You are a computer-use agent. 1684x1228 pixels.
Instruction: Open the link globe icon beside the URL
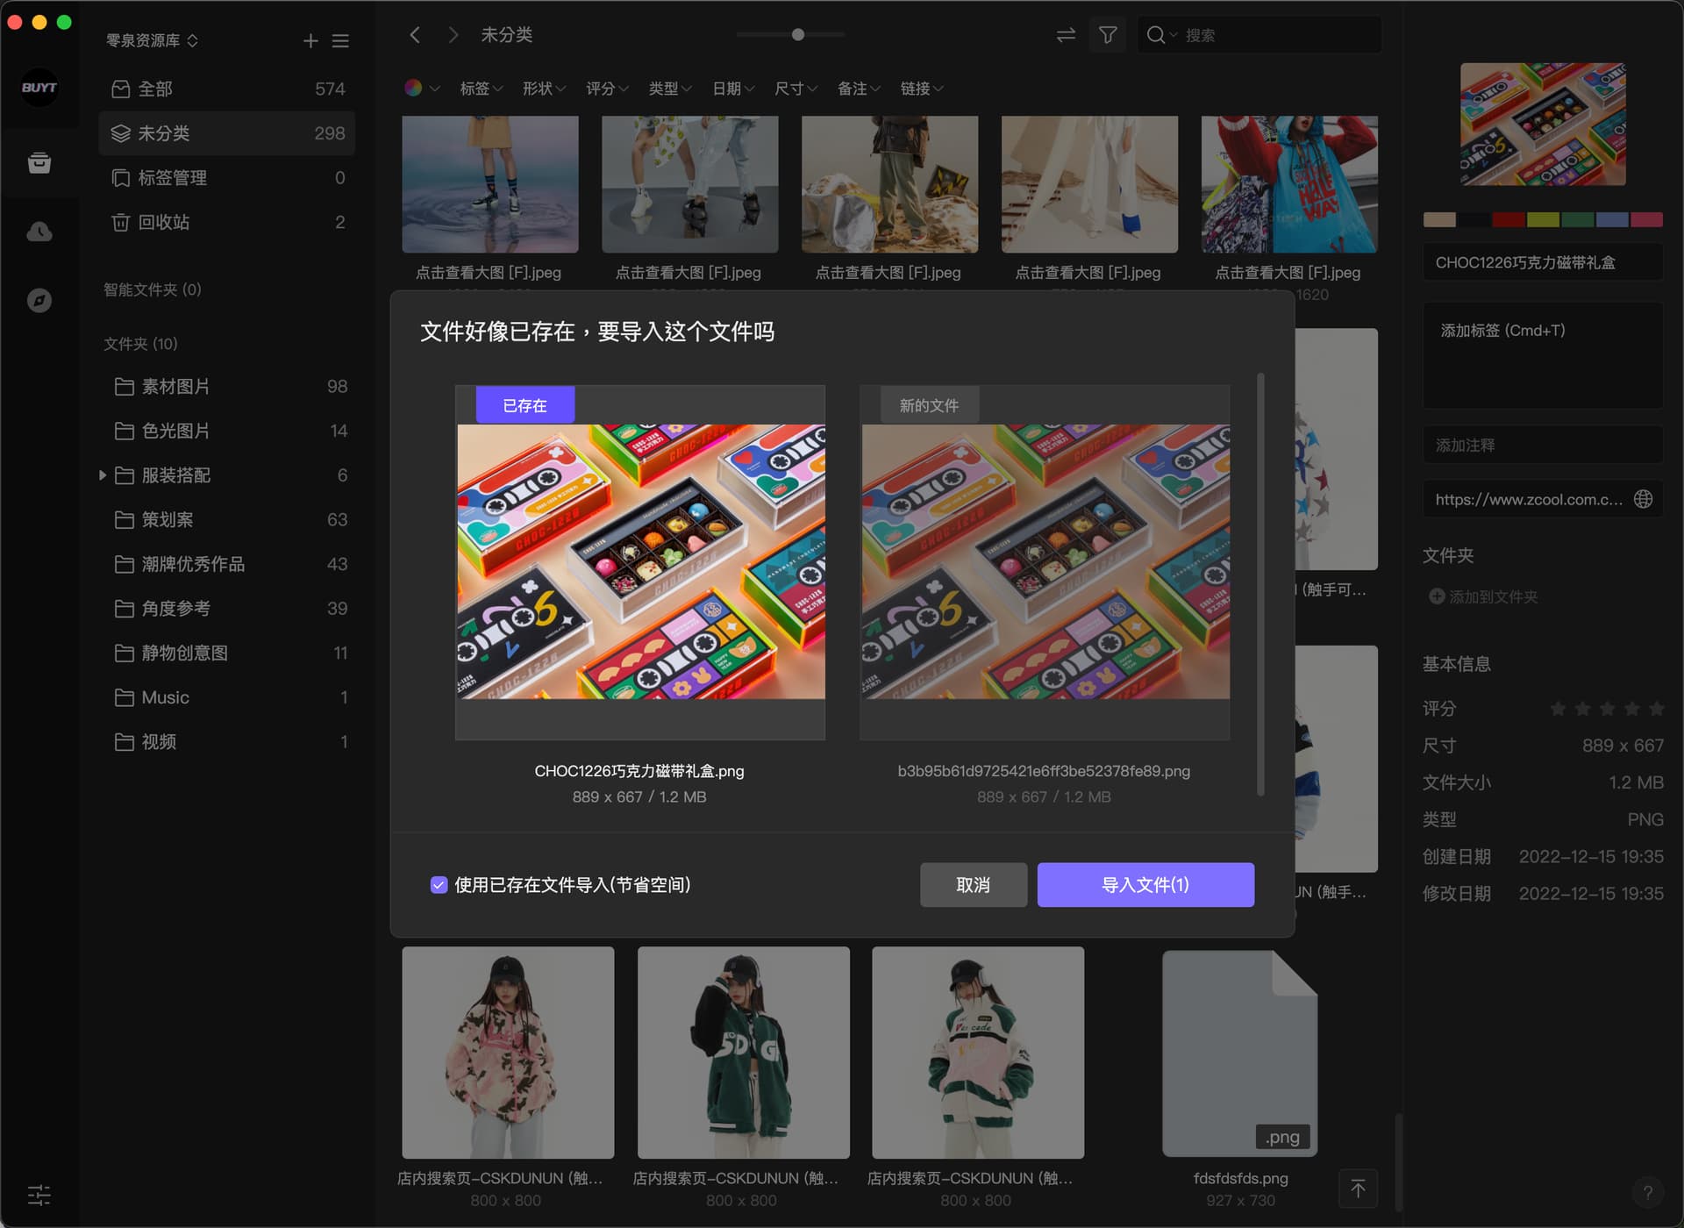click(x=1643, y=499)
